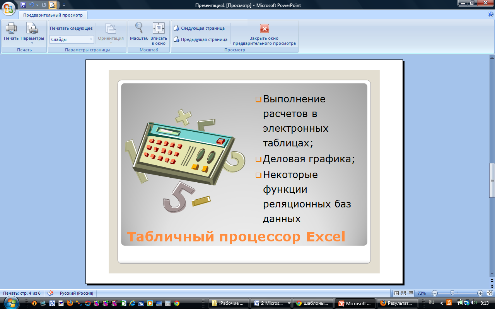Image resolution: width=495 pixels, height=309 pixels.
Task: Launch Chrome from quick launch bar
Action: (176, 303)
